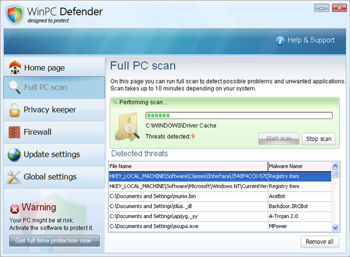Open the Firewall section
This screenshot has height=257, width=350.
pyautogui.click(x=54, y=132)
